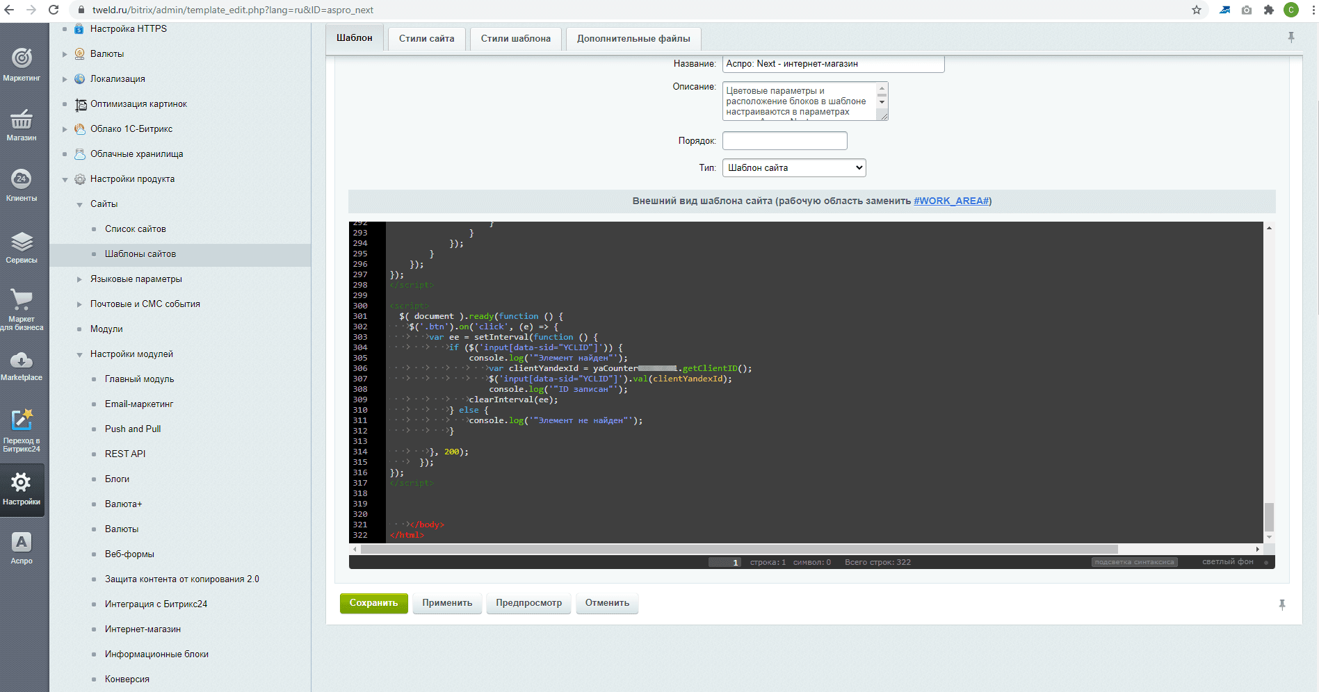Click the Настройка HTTPS lock icon
The image size is (1319, 692).
pyautogui.click(x=79, y=29)
